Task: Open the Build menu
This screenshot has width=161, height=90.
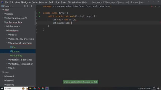Action: pos(51,2)
